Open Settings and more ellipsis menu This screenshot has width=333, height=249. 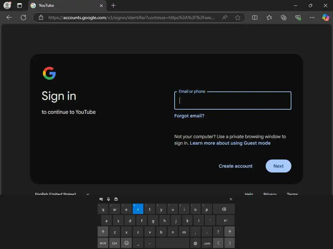point(312,18)
